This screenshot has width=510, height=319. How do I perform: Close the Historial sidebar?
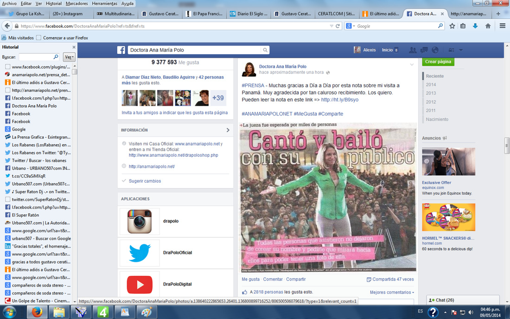[x=74, y=47]
